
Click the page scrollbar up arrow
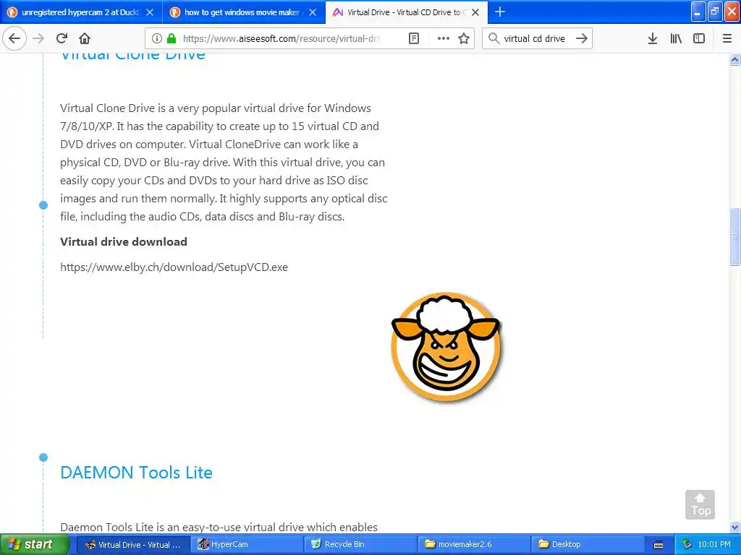tap(734, 59)
